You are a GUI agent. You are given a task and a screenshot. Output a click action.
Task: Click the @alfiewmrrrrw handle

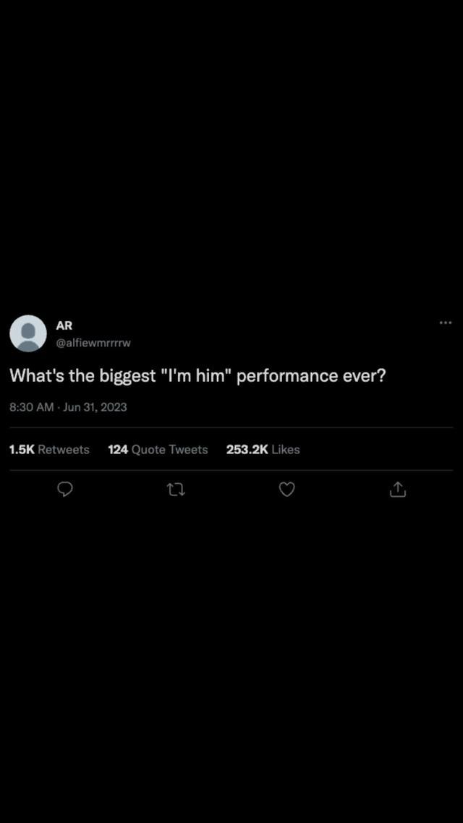click(x=93, y=343)
